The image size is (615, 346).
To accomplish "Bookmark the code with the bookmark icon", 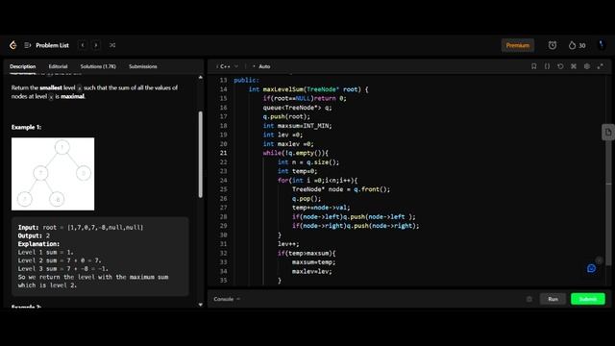I will point(534,66).
